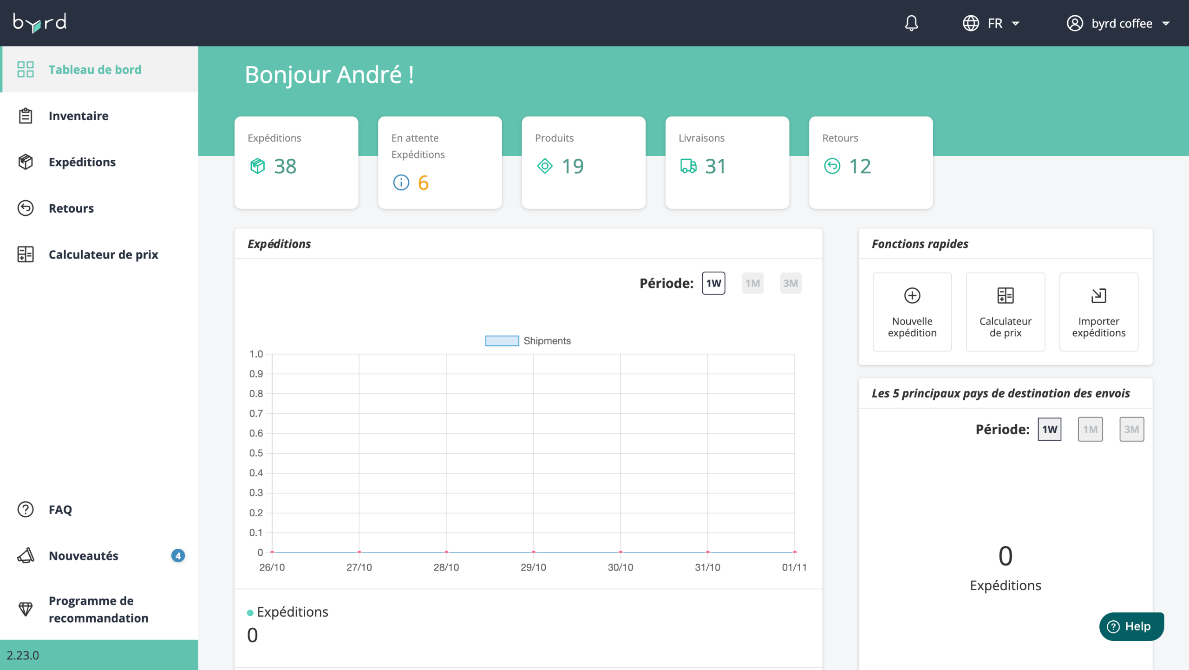Select 3M period for top destination countries

tap(1131, 429)
